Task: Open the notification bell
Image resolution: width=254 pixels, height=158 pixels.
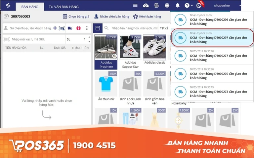Action: pyautogui.click(x=178, y=6)
